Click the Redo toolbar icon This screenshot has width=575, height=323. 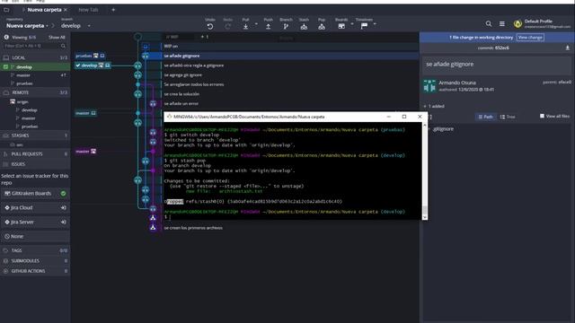click(x=227, y=26)
